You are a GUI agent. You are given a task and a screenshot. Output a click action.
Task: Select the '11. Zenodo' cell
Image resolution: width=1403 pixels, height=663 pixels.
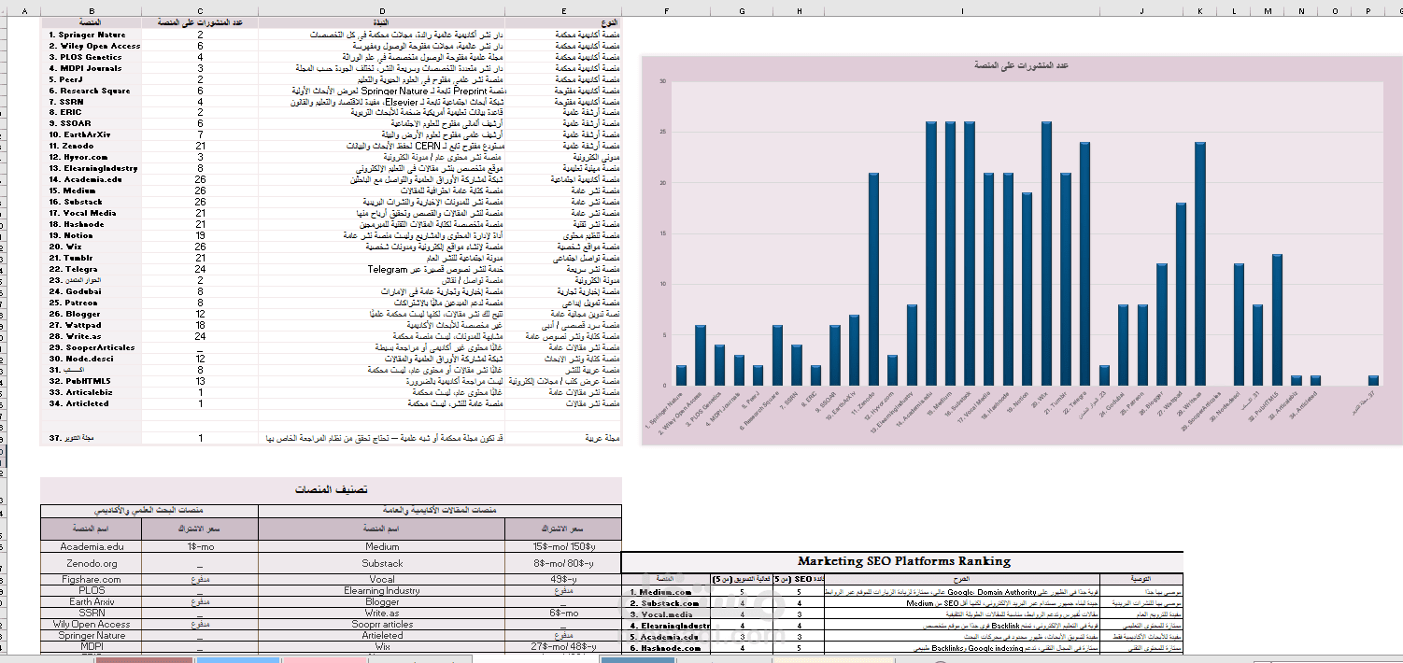(91, 146)
